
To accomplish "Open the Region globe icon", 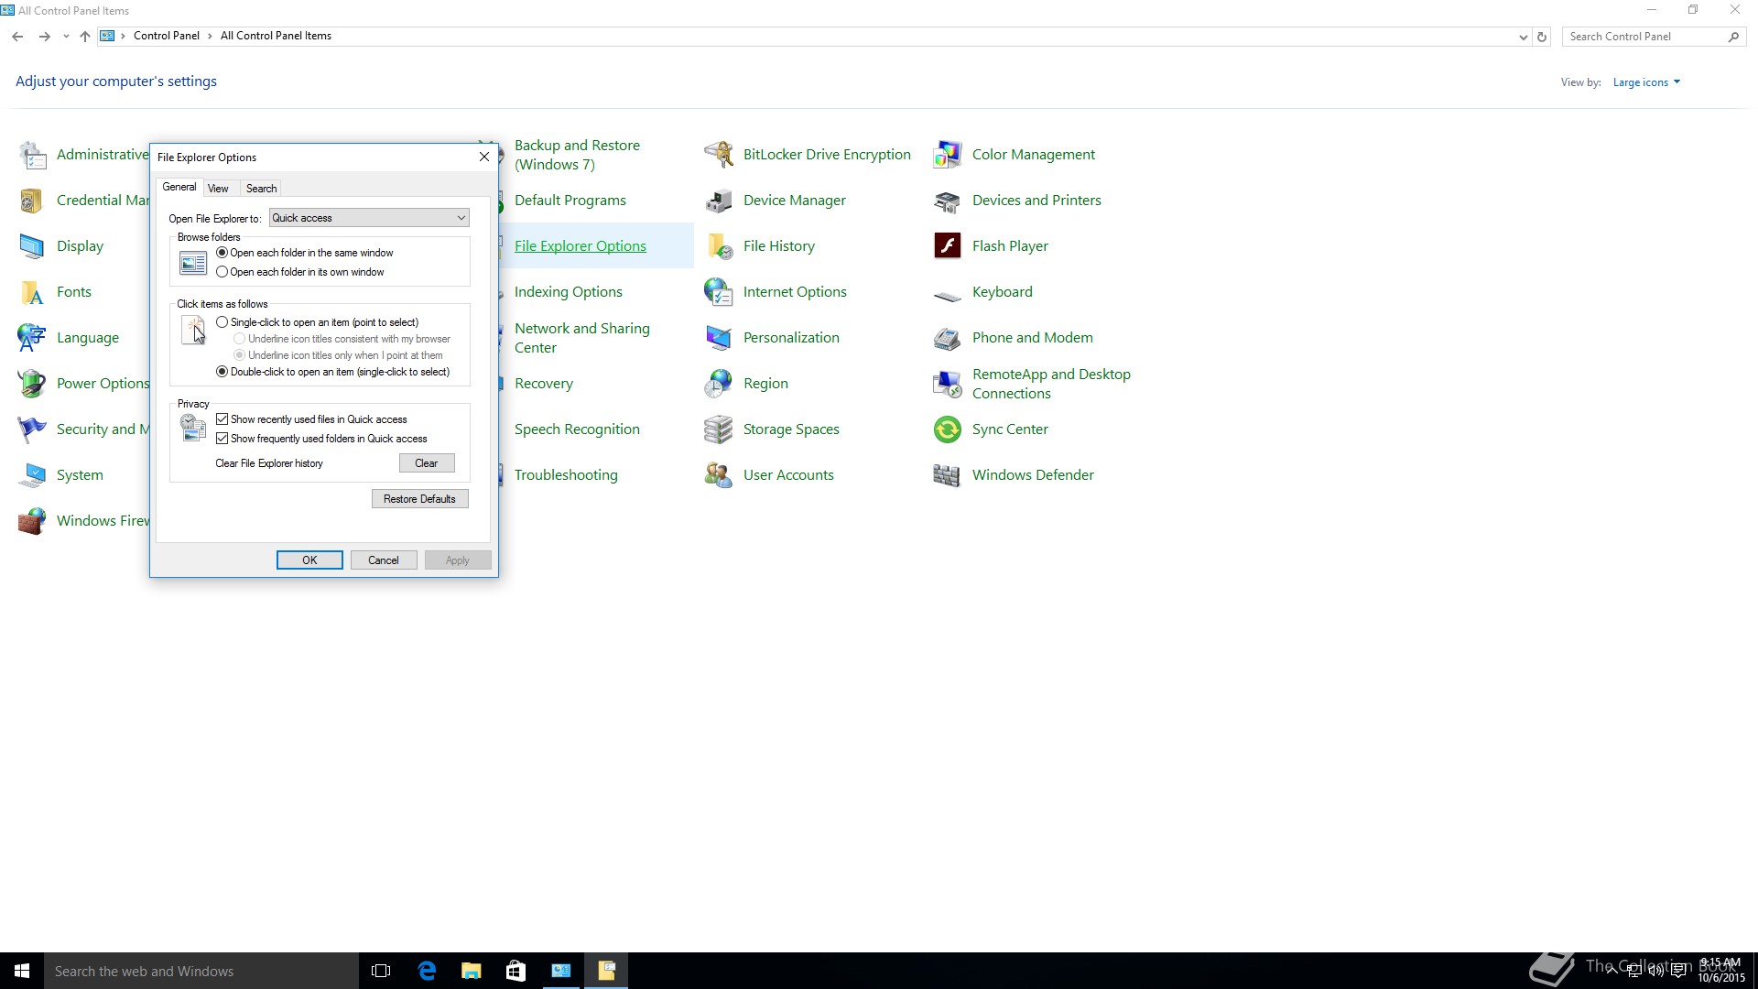I will [719, 384].
